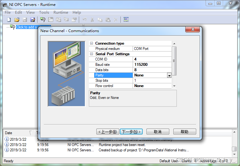Open the Properties toolbar icon
This screenshot has height=166, width=240.
pyautogui.click(x=74, y=20)
